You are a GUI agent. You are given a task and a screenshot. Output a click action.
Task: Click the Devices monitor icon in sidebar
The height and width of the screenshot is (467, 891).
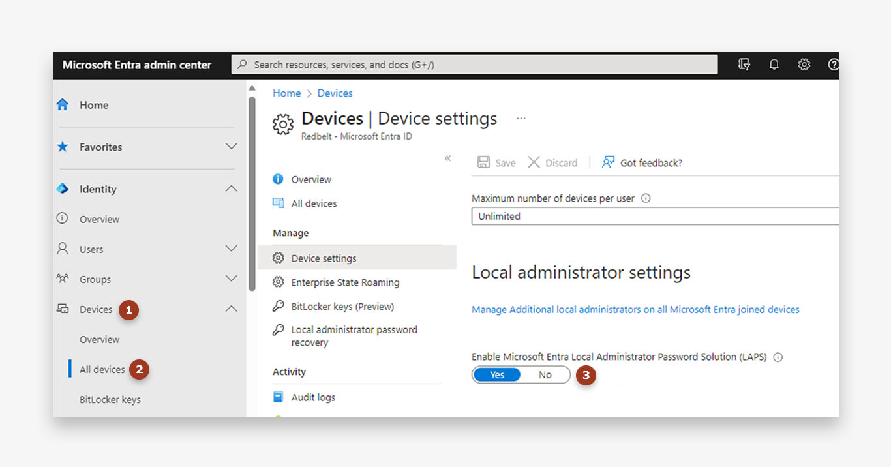pos(63,309)
